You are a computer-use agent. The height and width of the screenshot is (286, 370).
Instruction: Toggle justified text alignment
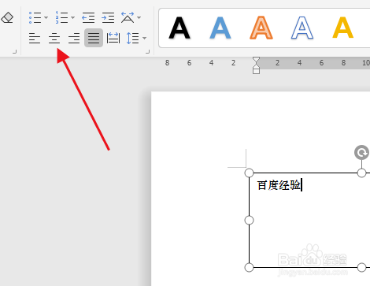(94, 38)
